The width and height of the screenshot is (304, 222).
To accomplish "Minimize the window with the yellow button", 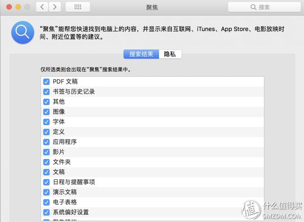I will coord(18,7).
